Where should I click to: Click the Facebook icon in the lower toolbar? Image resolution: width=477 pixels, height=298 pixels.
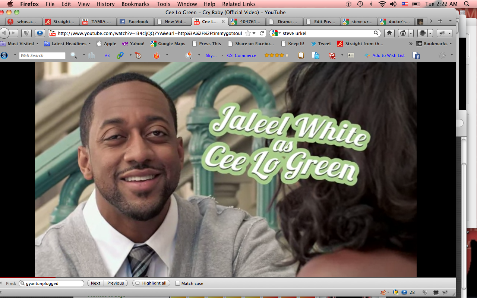click(x=416, y=56)
